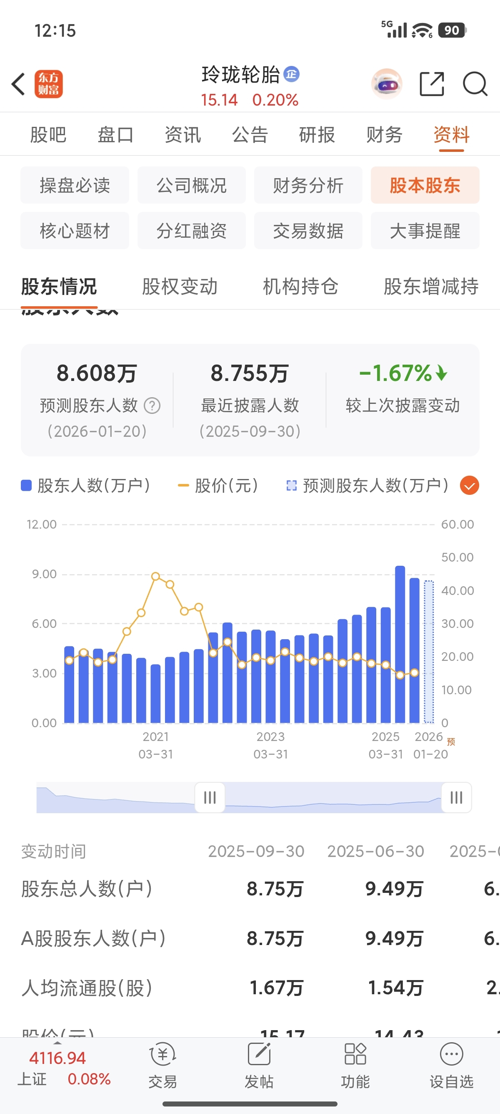
Task: Tap the 4116.94 index value
Action: [57, 1058]
